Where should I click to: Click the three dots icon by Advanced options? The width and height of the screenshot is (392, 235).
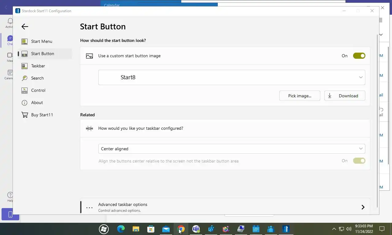pyautogui.click(x=89, y=208)
